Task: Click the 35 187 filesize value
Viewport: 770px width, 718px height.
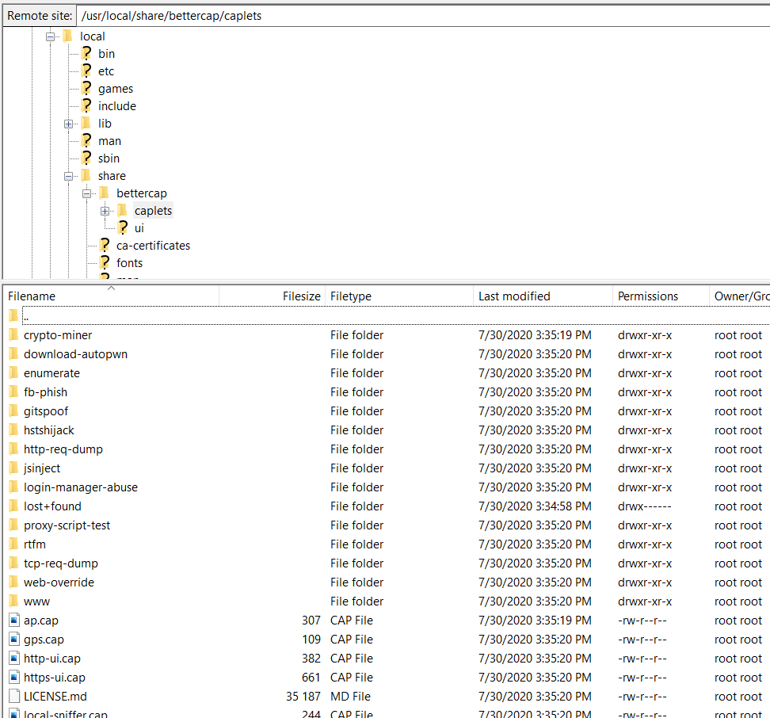Action: [x=303, y=697]
